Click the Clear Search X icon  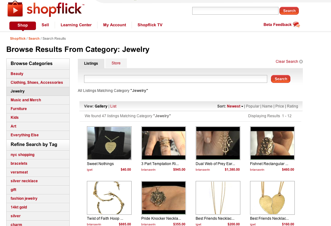tap(301, 62)
